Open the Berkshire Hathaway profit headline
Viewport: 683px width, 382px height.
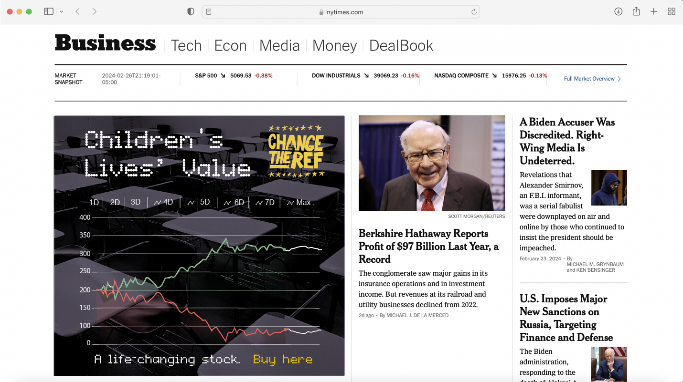[429, 246]
